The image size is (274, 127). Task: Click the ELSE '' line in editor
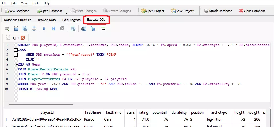tap(33, 59)
